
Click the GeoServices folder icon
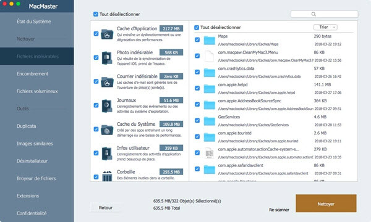[x=210, y=121]
